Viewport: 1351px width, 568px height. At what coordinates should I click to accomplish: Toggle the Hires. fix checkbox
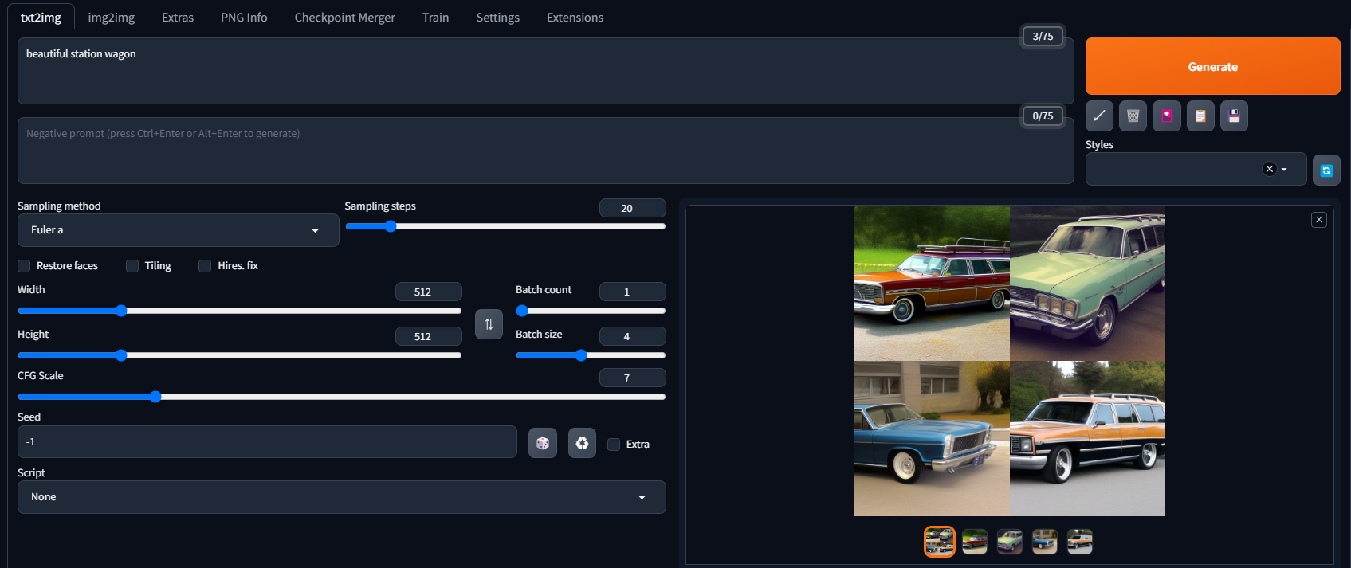(x=205, y=266)
